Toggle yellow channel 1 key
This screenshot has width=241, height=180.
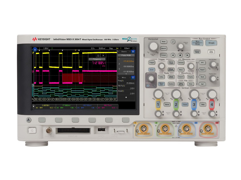pos(158,104)
